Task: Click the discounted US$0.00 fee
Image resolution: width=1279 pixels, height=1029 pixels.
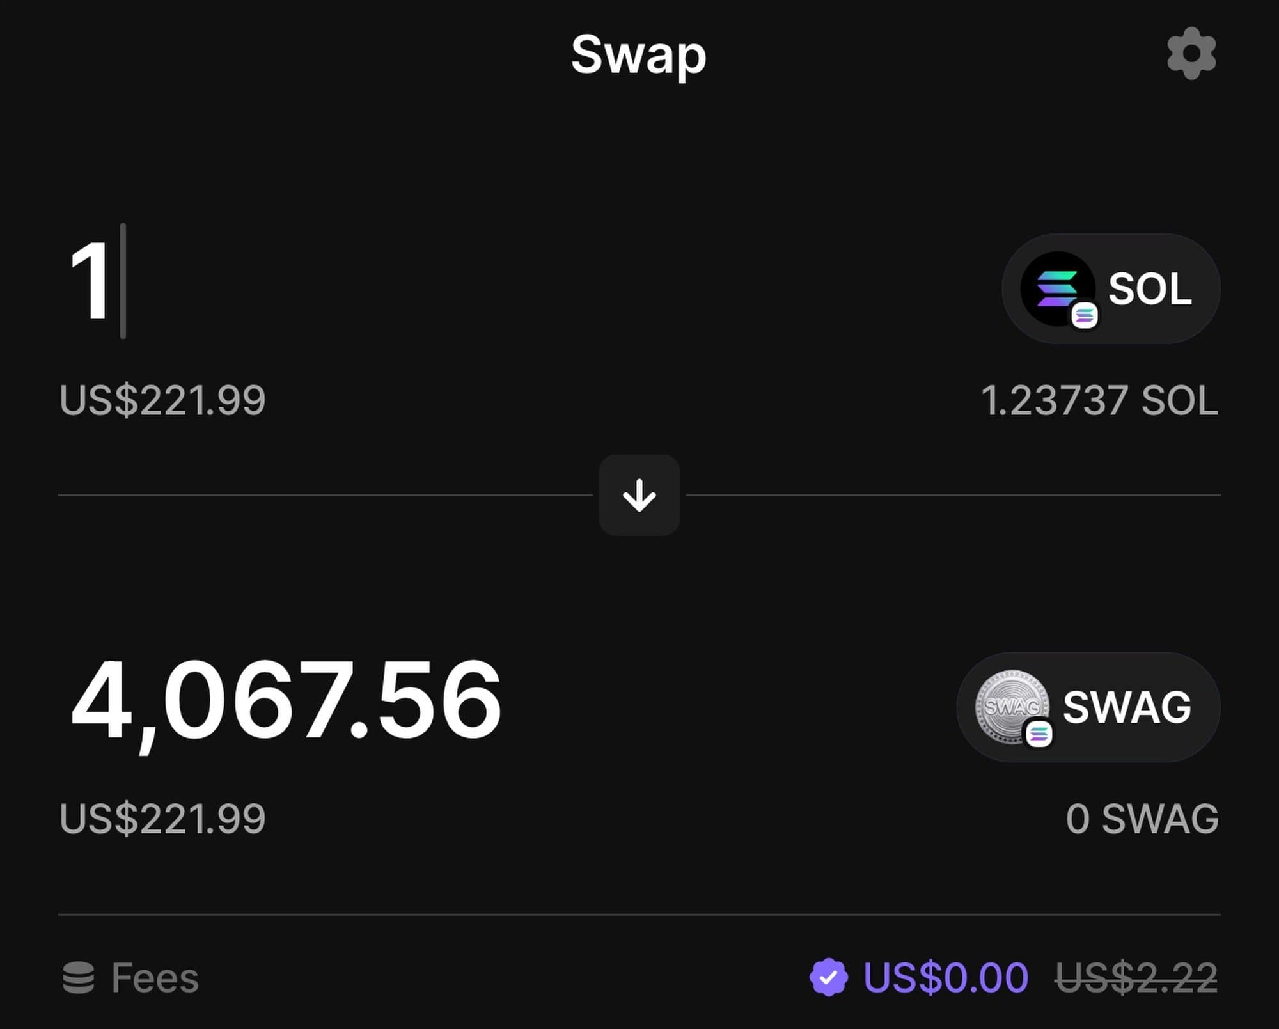Action: 945,978
